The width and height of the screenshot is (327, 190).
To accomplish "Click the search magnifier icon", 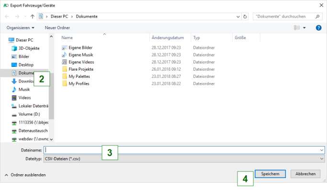I will [x=317, y=16].
